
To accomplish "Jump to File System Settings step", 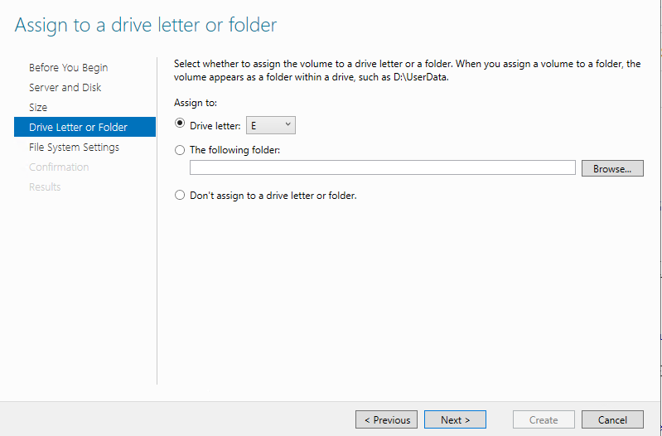I will click(x=74, y=147).
